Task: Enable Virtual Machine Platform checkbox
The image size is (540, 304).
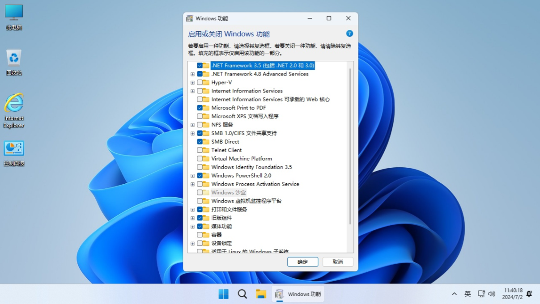Action: [x=200, y=159]
